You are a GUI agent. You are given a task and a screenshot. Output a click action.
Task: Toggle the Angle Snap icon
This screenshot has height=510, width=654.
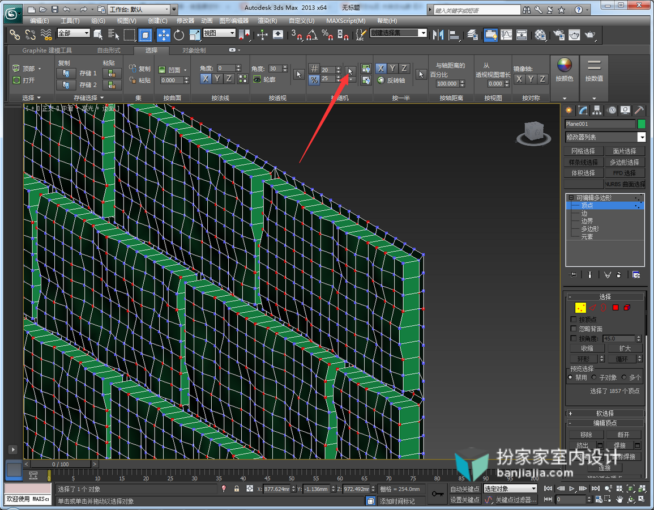point(311,35)
